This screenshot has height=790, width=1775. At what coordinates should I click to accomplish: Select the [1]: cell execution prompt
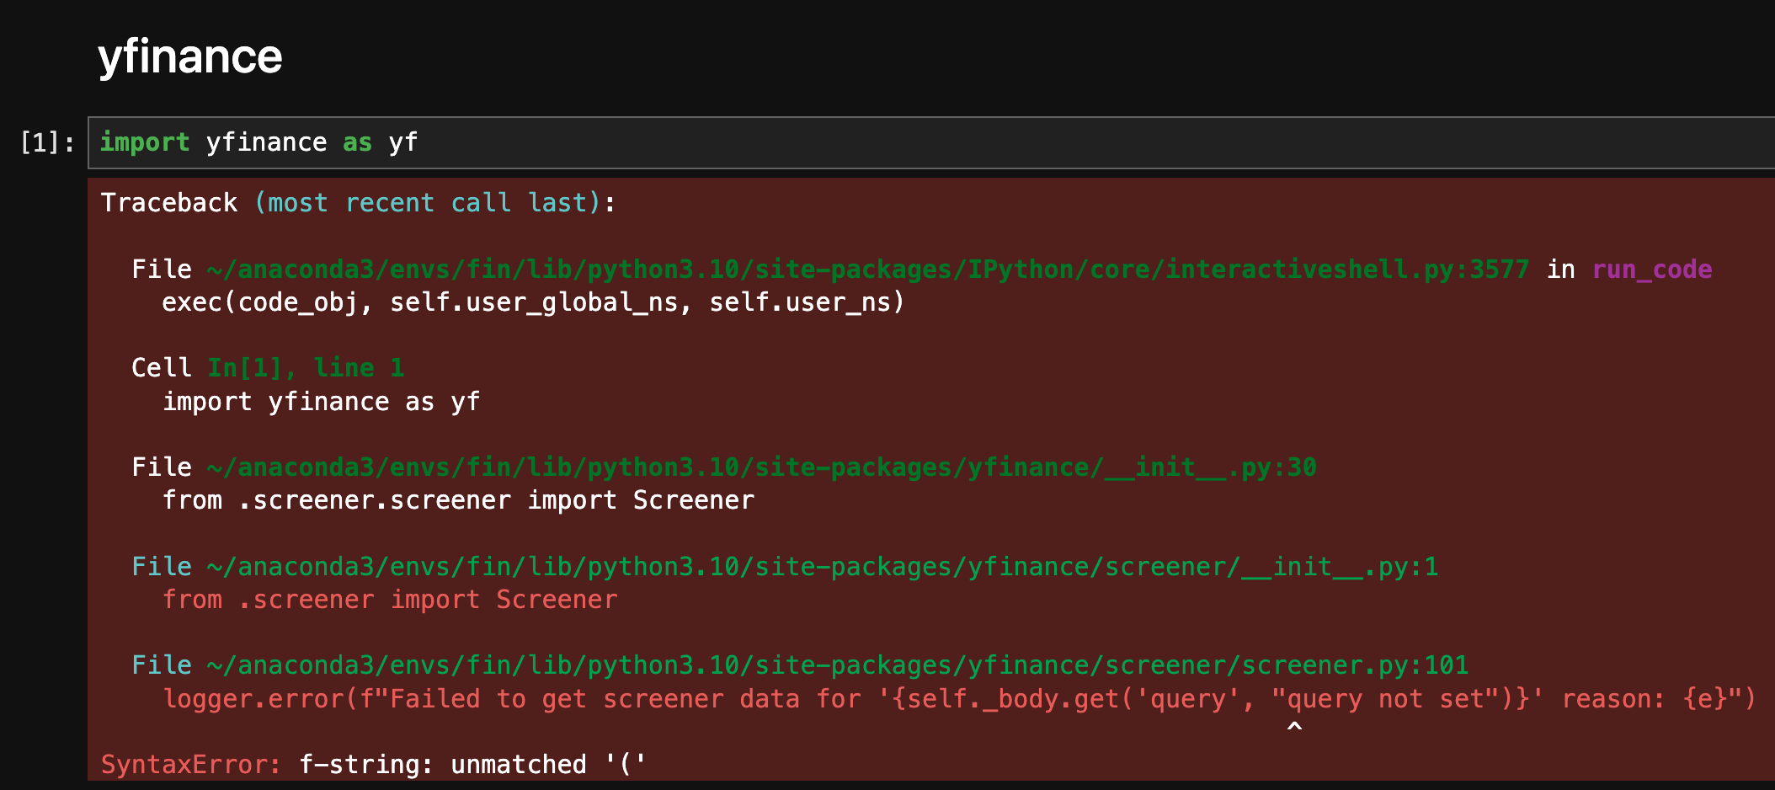[x=47, y=142]
